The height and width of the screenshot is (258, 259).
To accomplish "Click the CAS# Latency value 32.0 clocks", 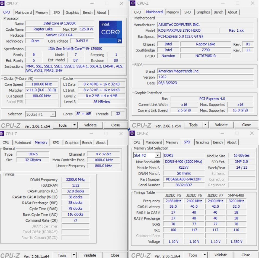I will [x=75, y=191].
